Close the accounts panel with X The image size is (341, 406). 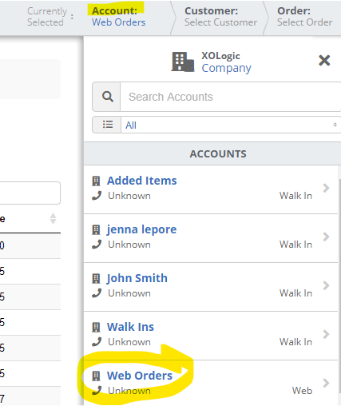[324, 60]
